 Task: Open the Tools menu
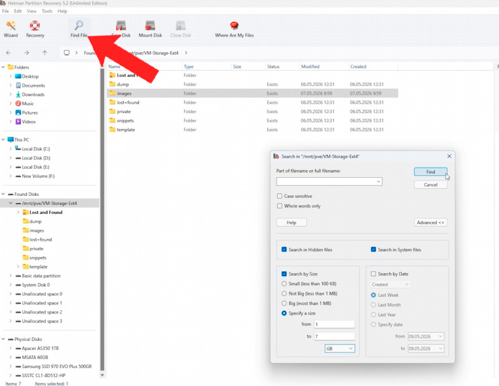(47, 11)
